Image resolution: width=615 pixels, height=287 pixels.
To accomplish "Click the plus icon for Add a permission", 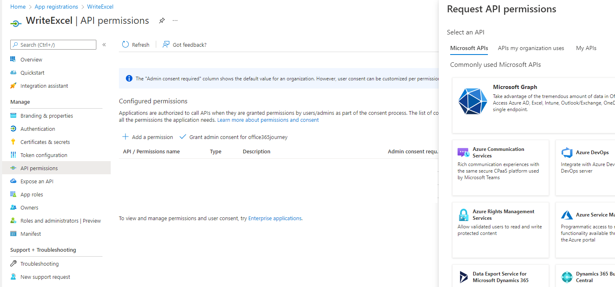I will click(x=125, y=137).
